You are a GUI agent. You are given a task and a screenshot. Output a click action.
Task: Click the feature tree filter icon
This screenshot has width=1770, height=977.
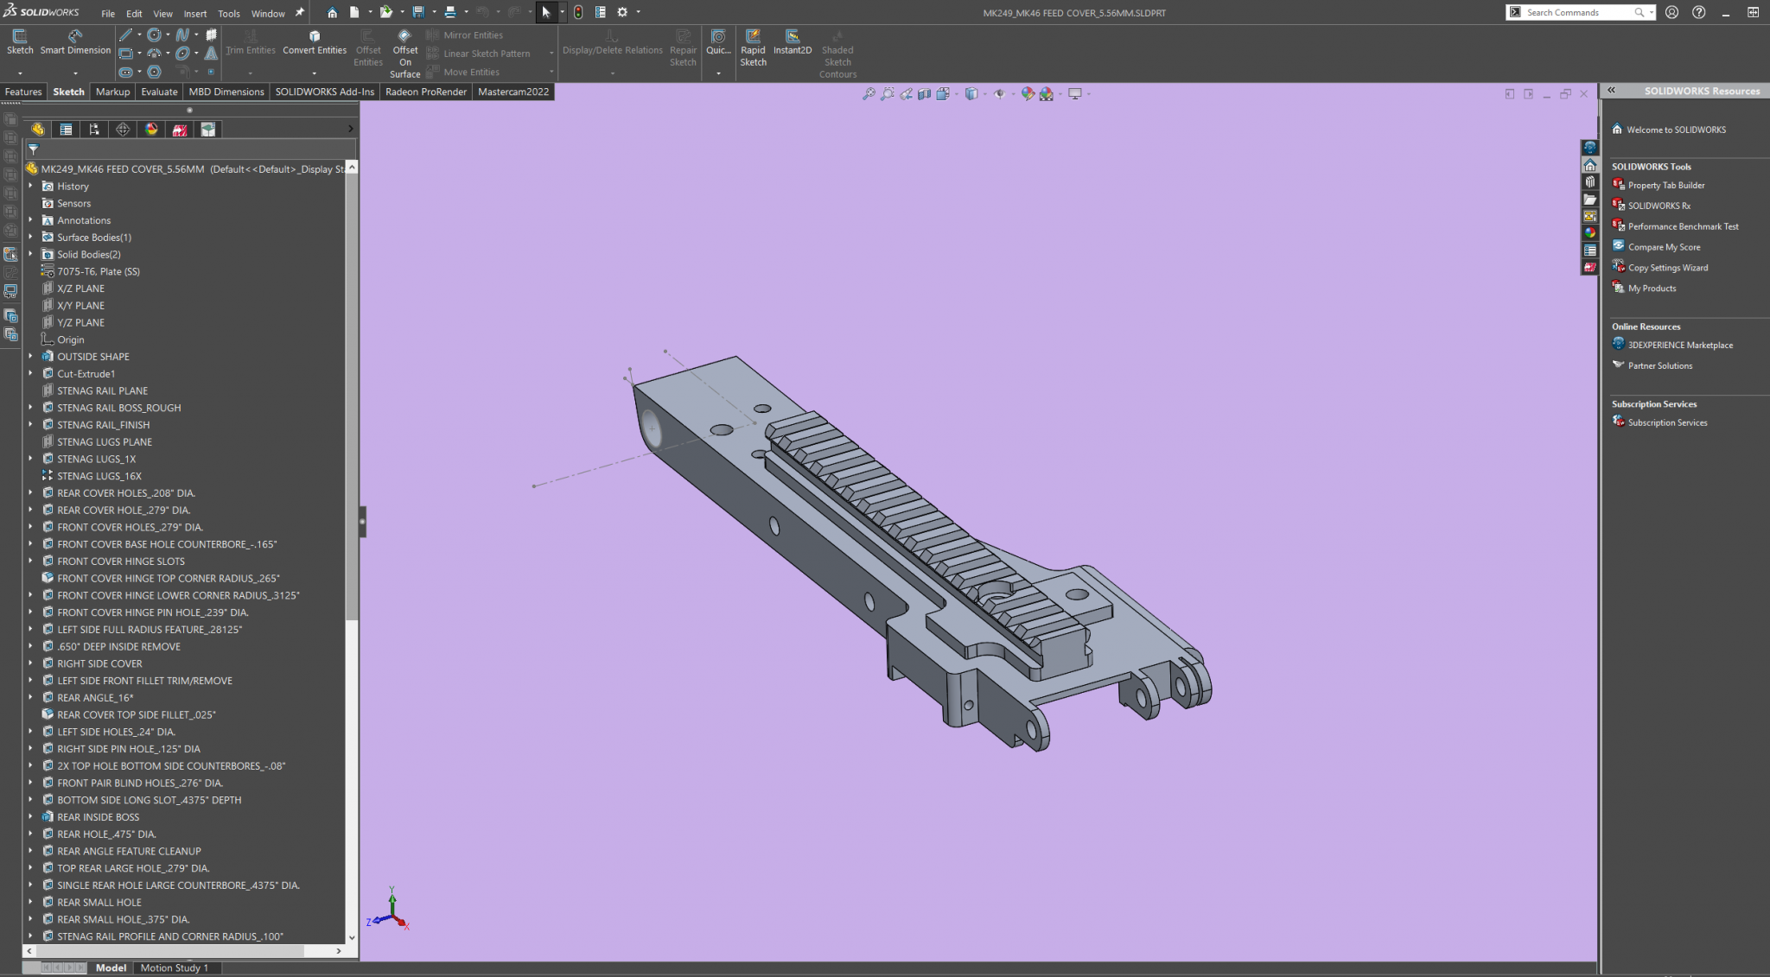[x=33, y=149]
